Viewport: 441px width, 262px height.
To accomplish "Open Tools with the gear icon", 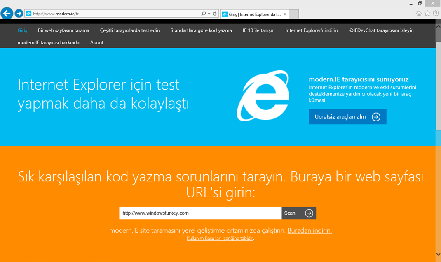I will [436, 13].
